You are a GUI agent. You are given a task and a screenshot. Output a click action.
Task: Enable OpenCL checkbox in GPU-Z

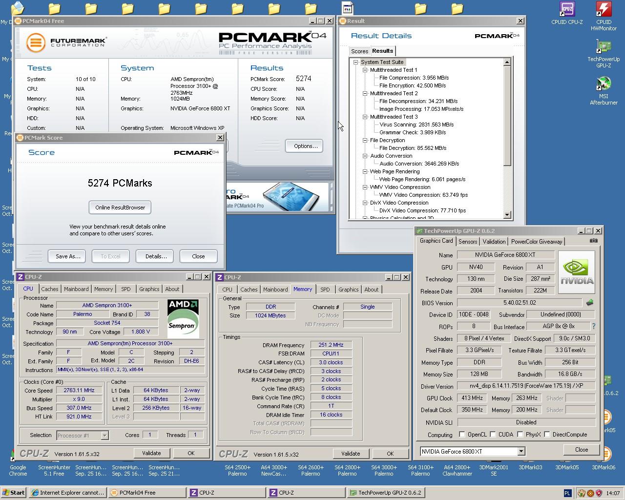(462, 434)
